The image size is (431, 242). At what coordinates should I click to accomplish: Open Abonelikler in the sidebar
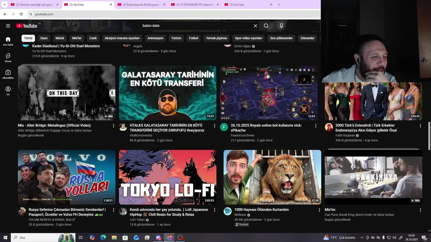click(8, 74)
